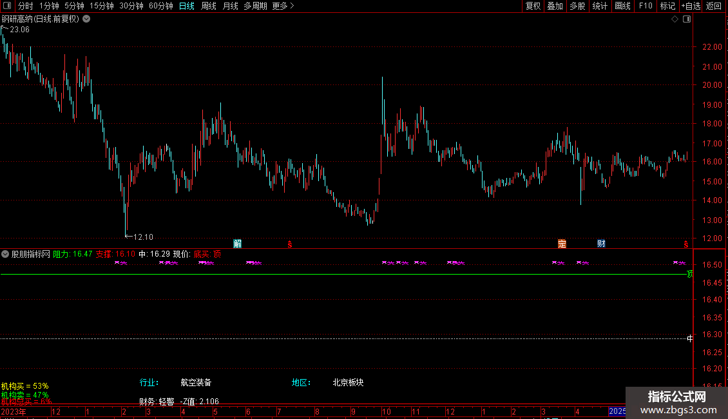Select the 60分钟 period
This screenshot has height=419, width=728.
pos(160,6)
